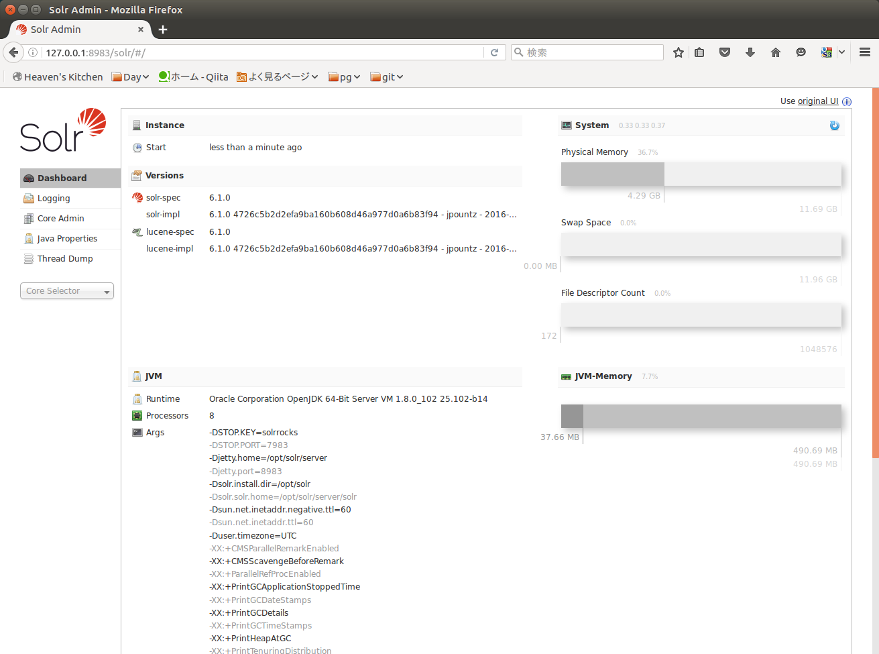
Task: Open Firefox downloads list
Action: [750, 52]
